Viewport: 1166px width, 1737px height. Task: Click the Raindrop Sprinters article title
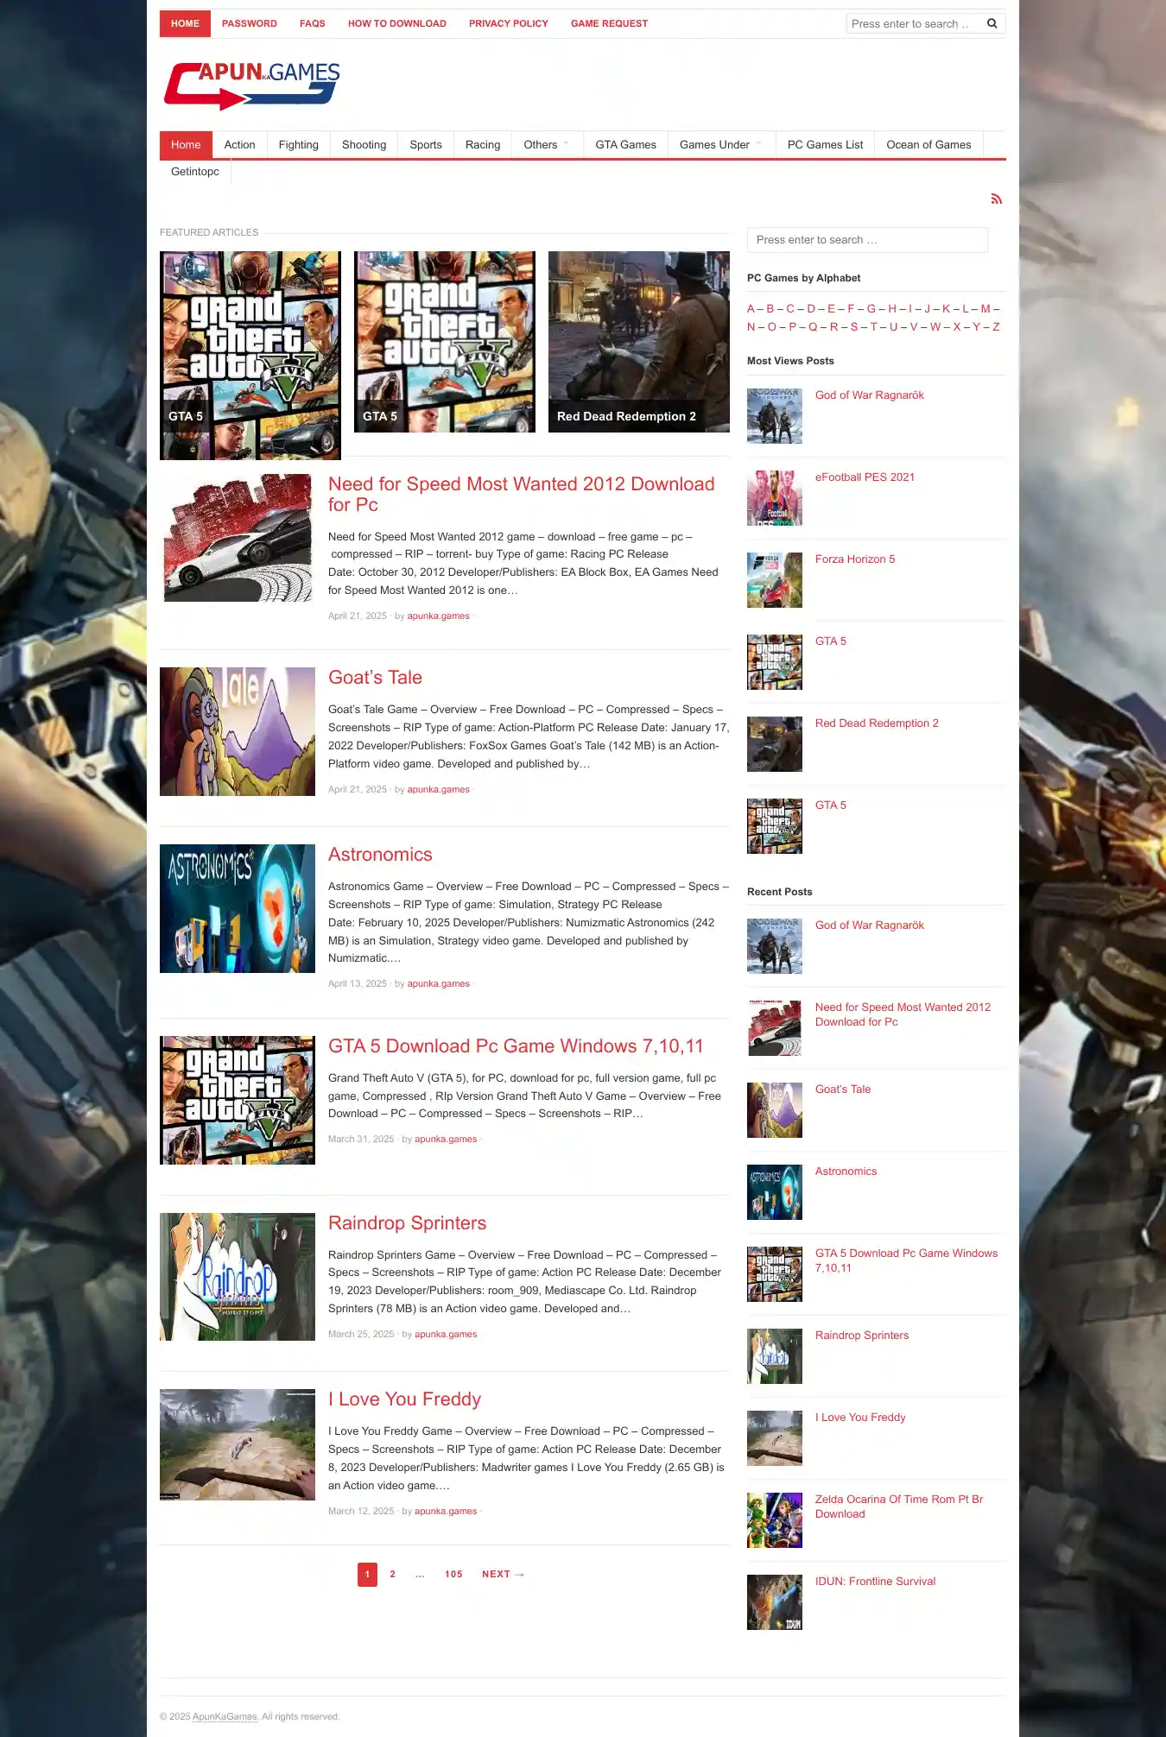coord(407,1223)
